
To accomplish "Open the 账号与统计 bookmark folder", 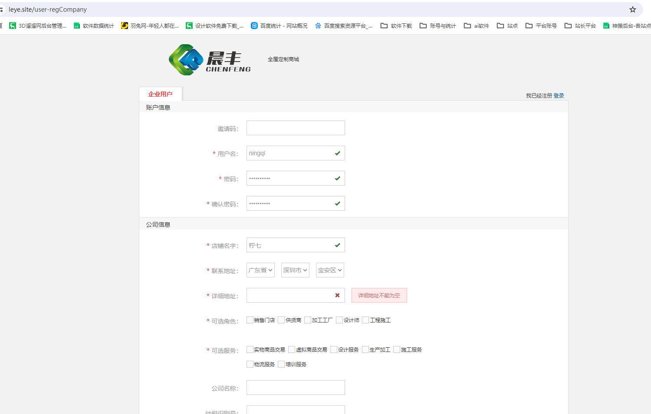I will click(438, 26).
